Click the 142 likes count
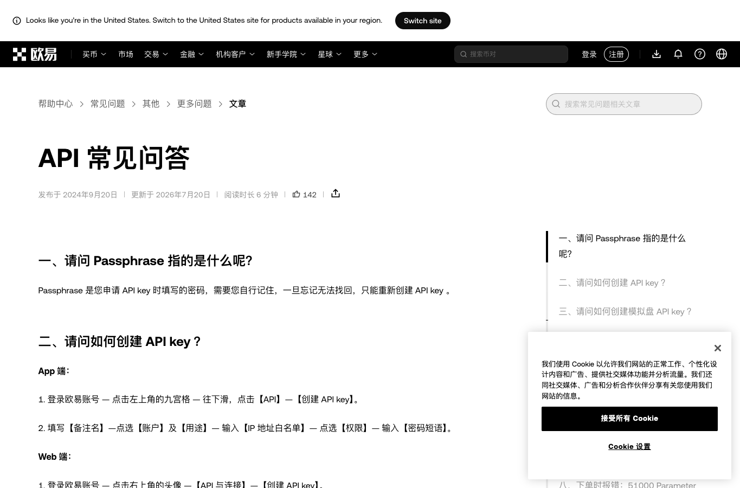740x488 pixels. [310, 195]
